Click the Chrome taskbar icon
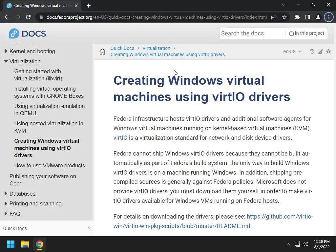336x252 pixels. (39, 244)
